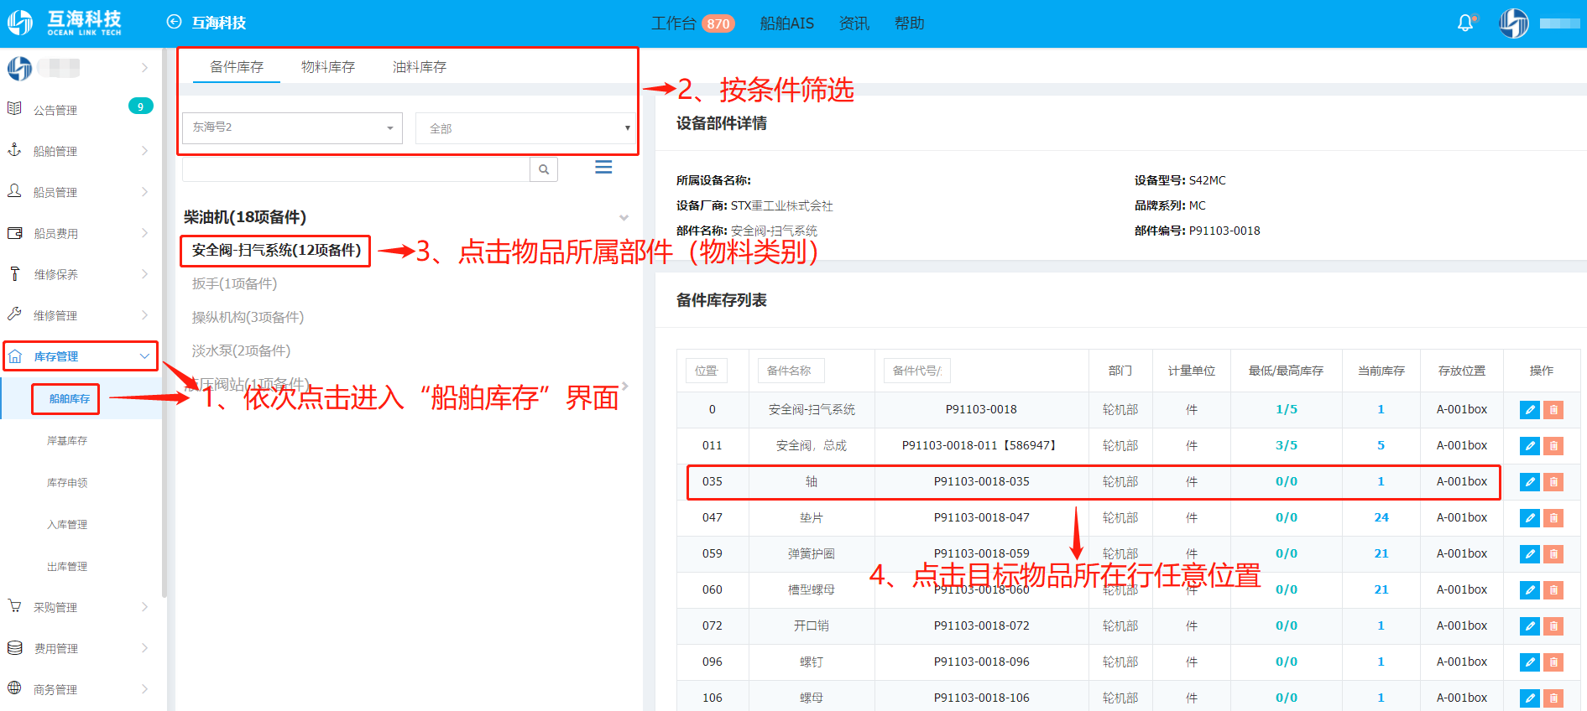Select 淡水泵(2项备件) component
The image size is (1587, 711).
(241, 351)
